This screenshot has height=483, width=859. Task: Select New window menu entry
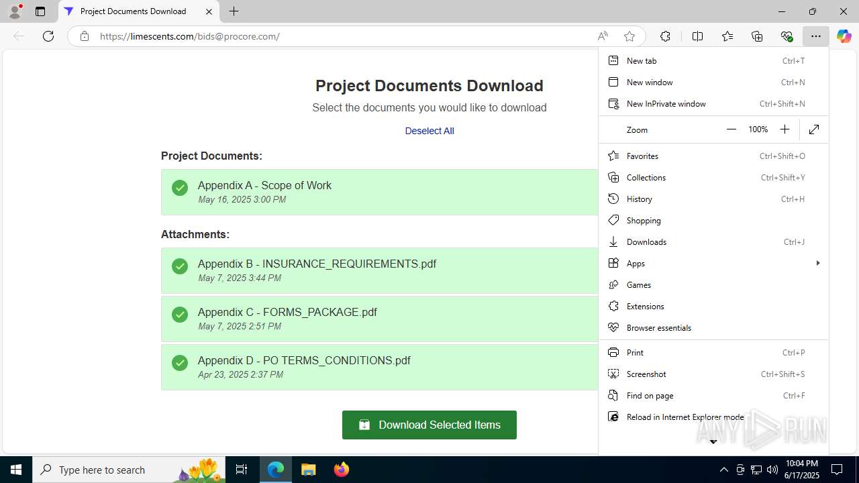click(713, 82)
